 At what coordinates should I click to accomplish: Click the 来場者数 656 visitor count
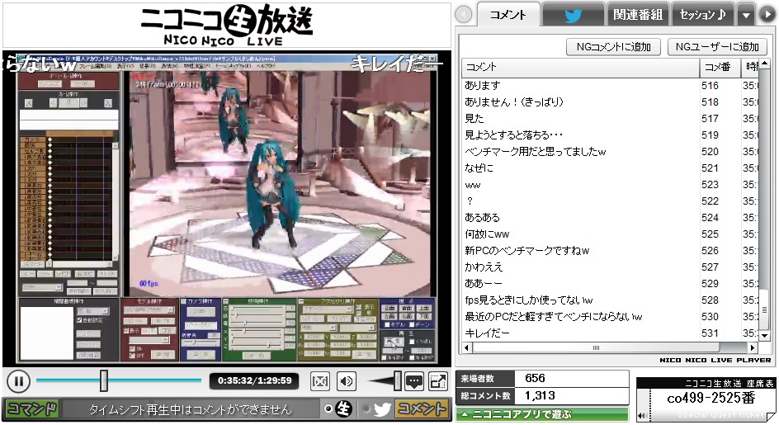pos(542,378)
